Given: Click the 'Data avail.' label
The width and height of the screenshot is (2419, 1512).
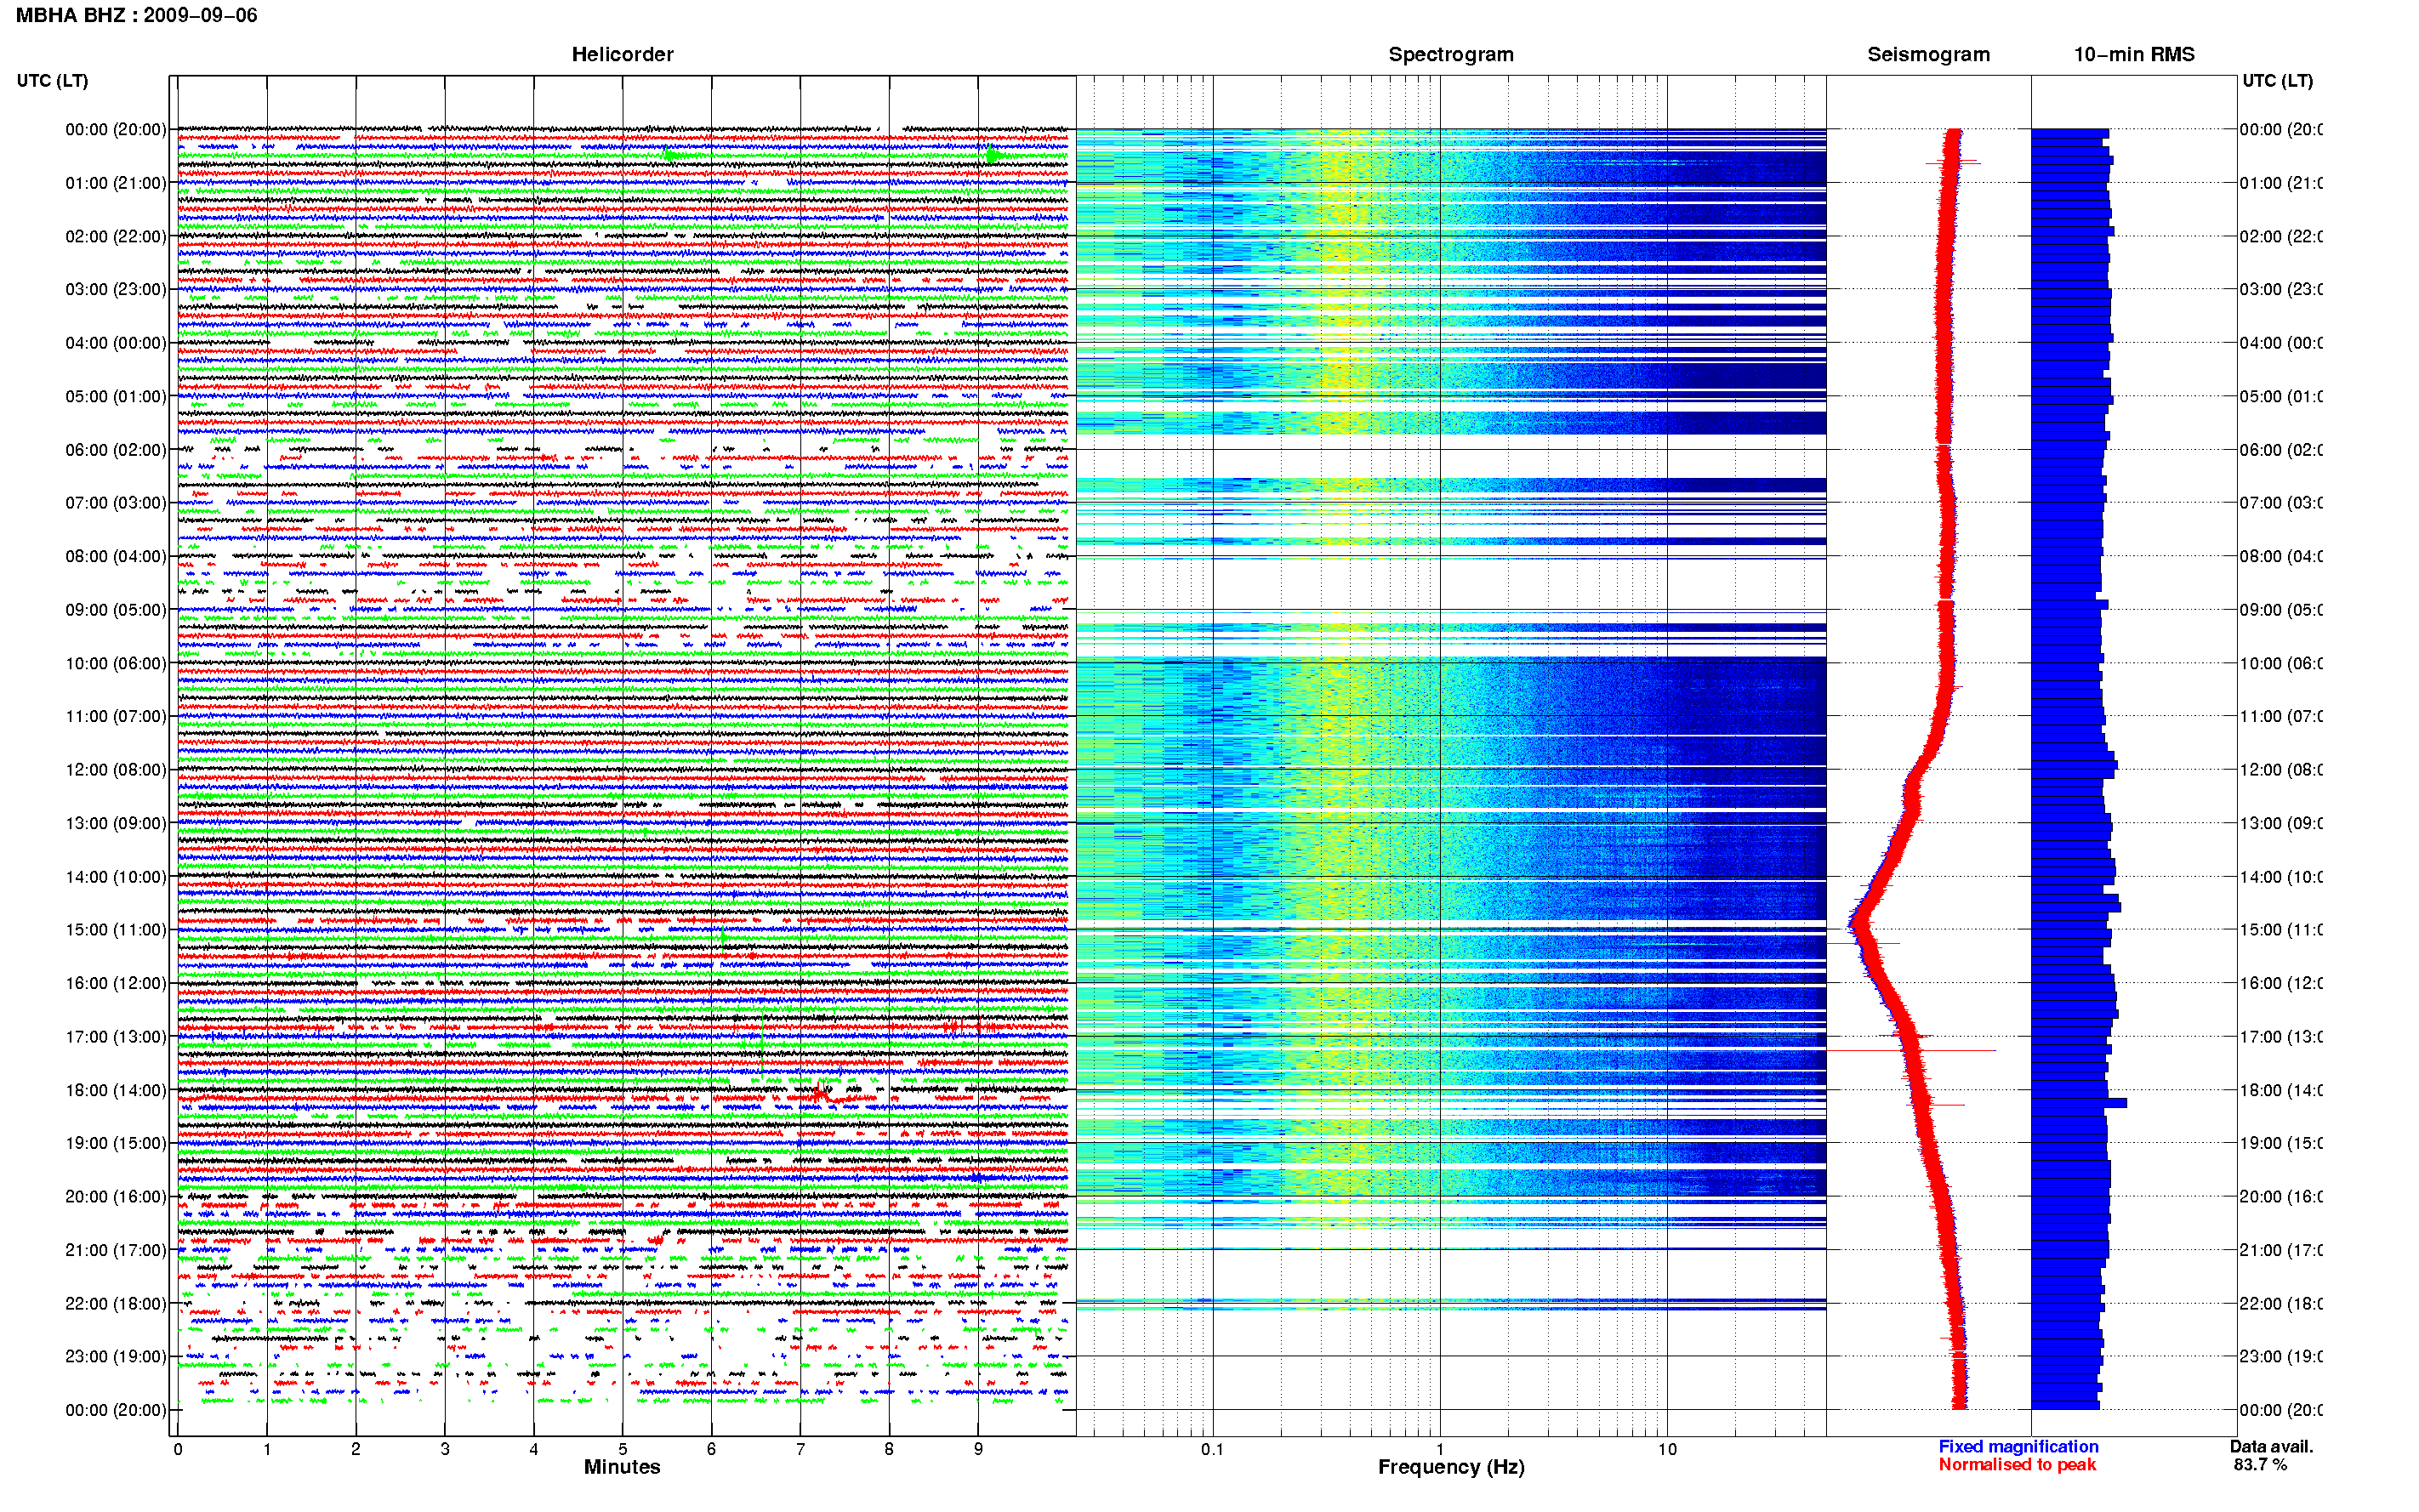Looking at the screenshot, I should coord(2271,1446).
